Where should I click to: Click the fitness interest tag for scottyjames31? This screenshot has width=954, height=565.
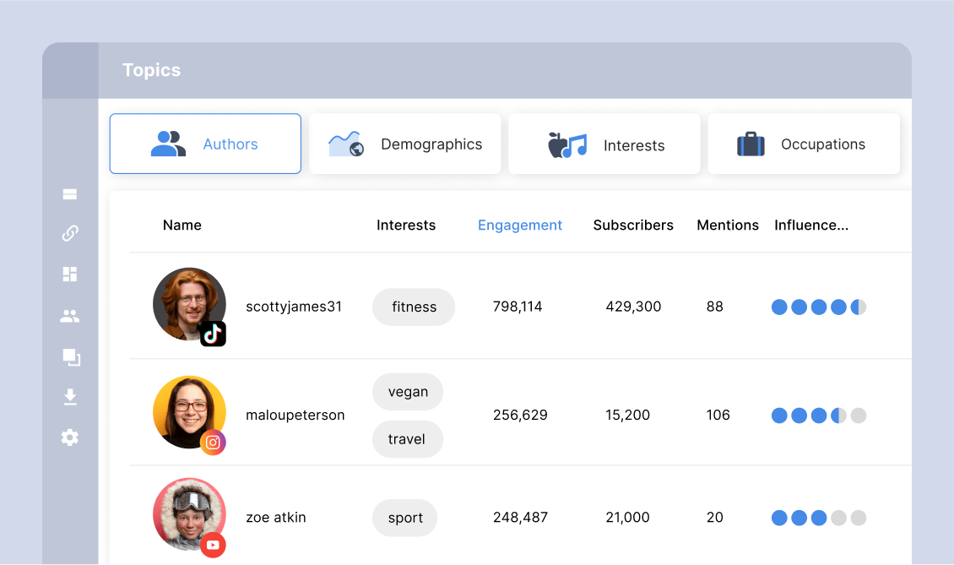tap(414, 307)
